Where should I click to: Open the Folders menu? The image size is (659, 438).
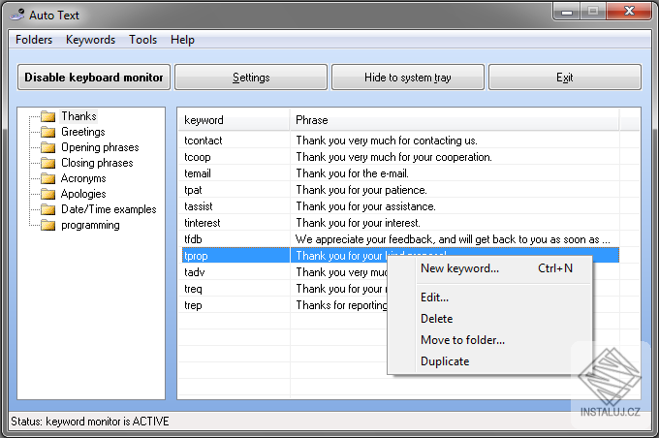point(34,40)
